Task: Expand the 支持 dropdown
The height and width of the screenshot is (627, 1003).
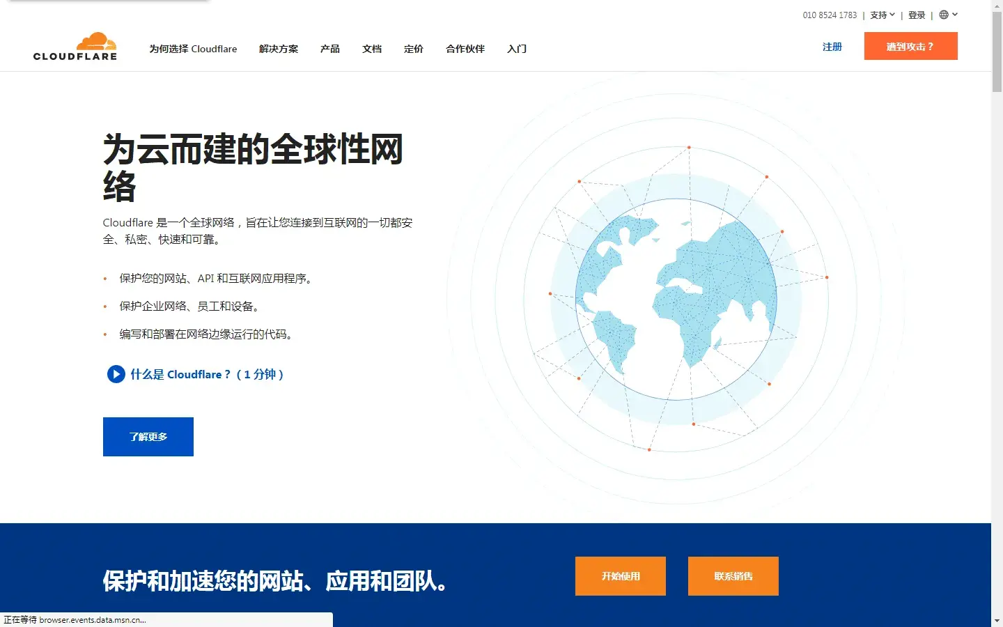Action: pyautogui.click(x=883, y=15)
